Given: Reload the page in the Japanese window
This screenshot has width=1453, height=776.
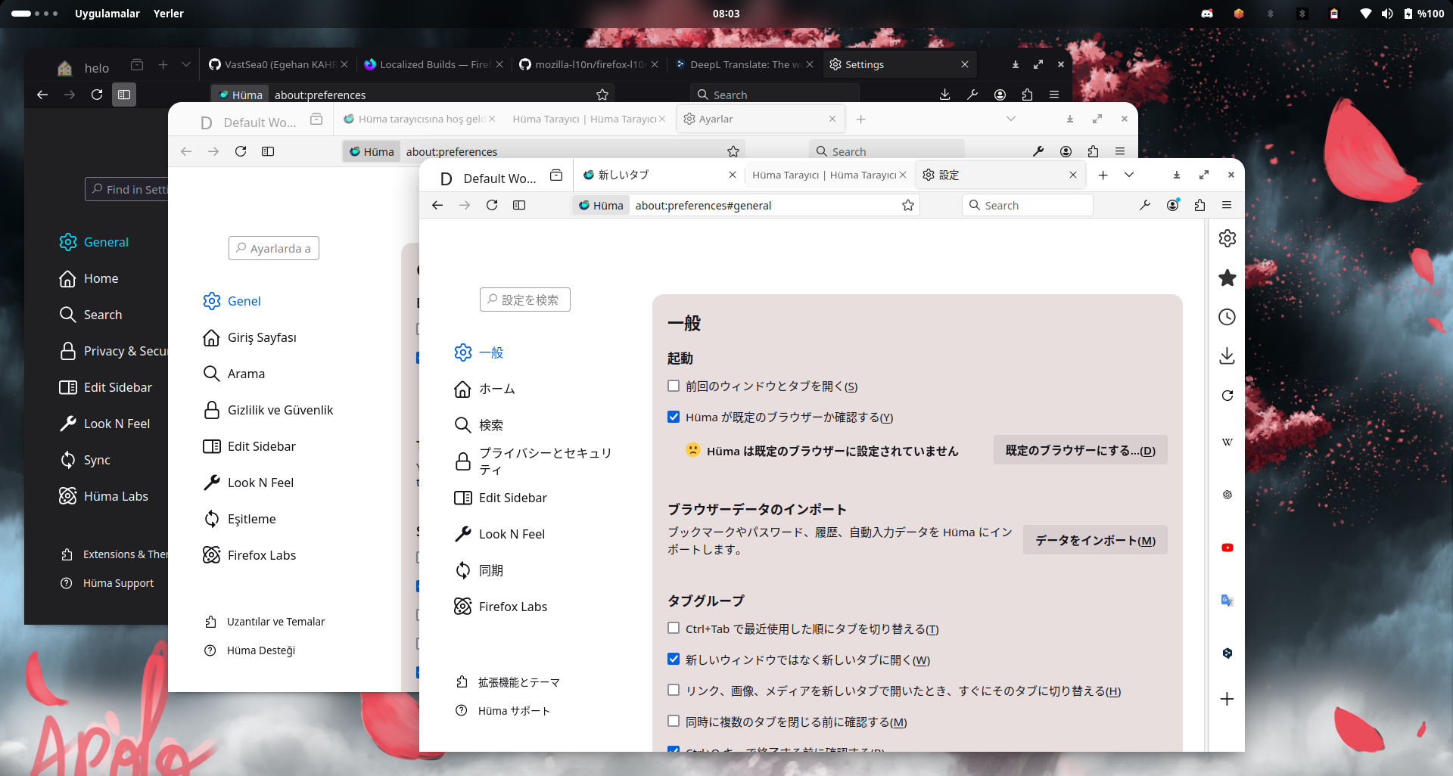Looking at the screenshot, I should (492, 205).
